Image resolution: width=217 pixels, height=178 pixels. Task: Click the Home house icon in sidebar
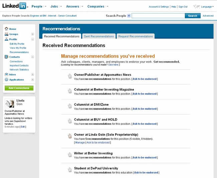coord(6,29)
